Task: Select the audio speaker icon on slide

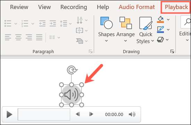Action: [72, 95]
